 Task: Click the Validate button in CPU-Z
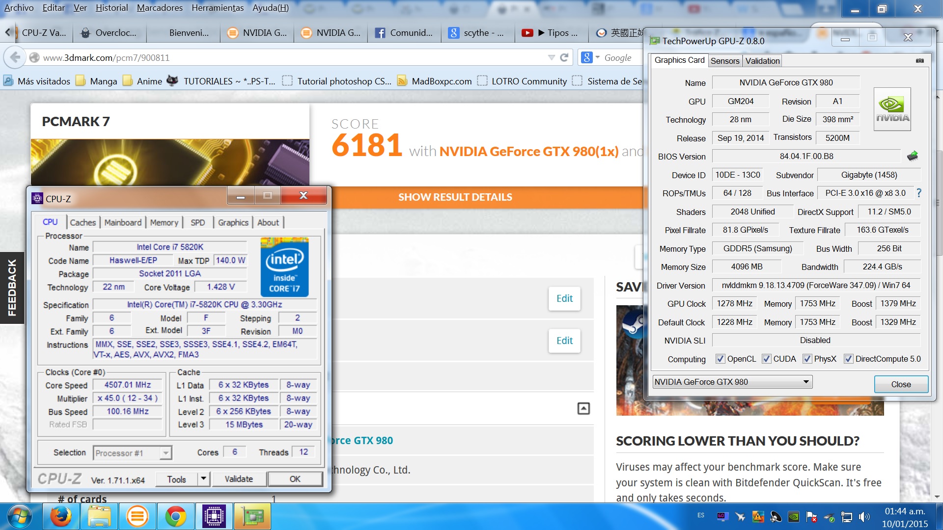[239, 479]
